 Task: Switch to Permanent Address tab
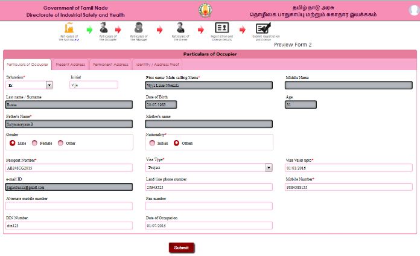[x=110, y=65]
